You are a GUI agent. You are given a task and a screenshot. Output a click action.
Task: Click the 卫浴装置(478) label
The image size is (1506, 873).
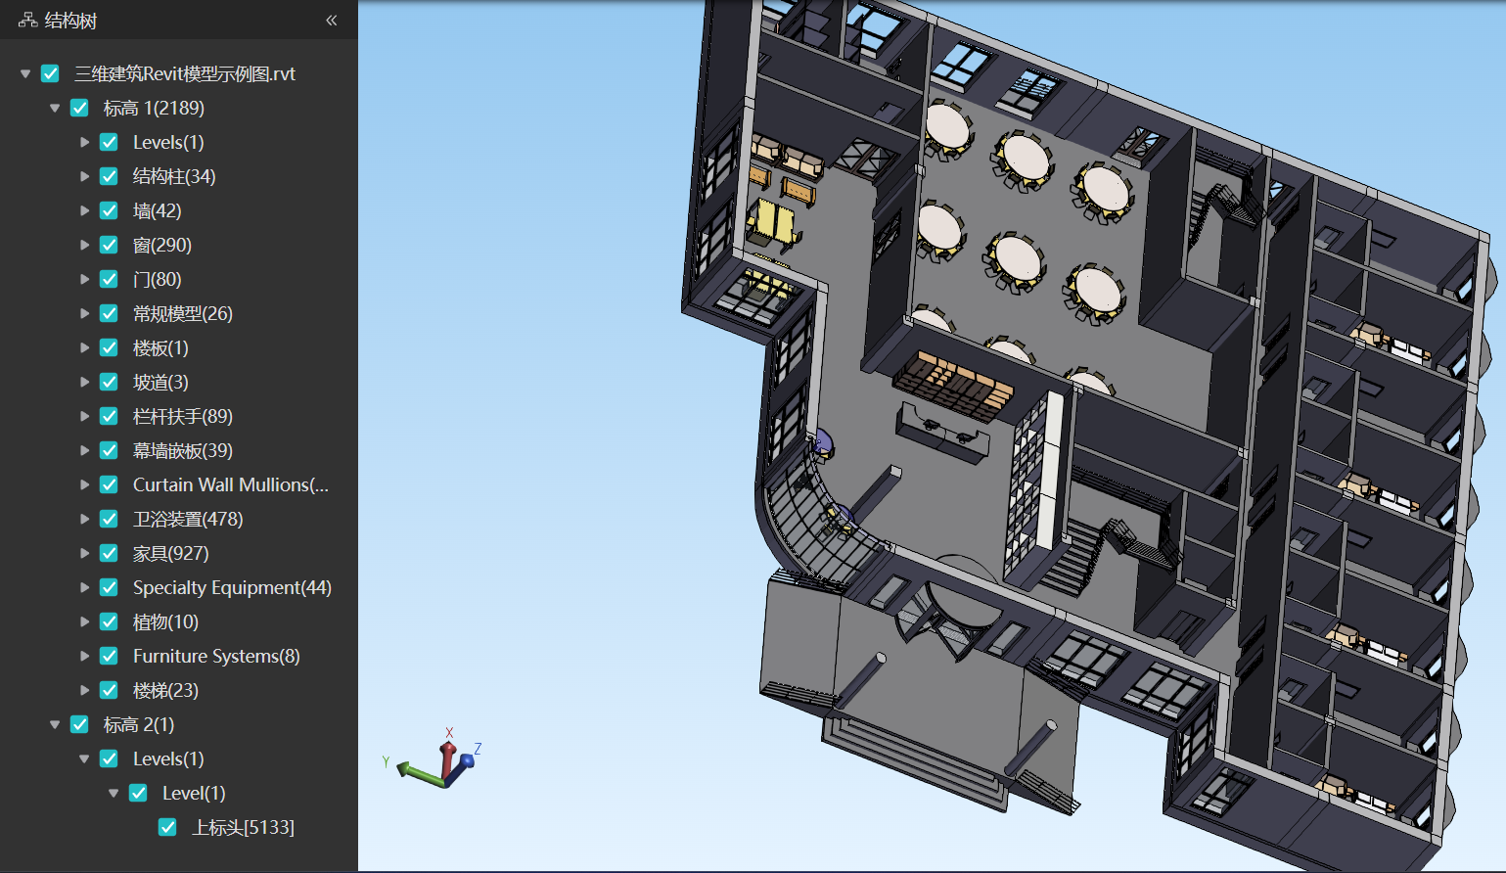tap(188, 519)
